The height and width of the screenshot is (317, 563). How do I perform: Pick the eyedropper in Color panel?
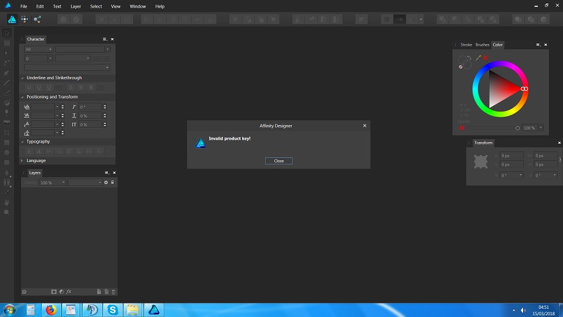[479, 58]
